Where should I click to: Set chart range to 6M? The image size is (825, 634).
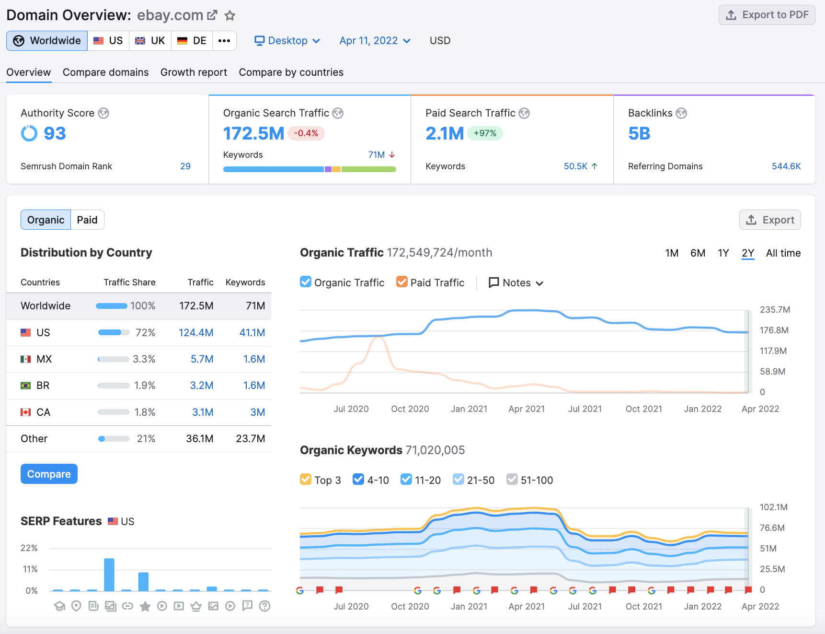[698, 253]
